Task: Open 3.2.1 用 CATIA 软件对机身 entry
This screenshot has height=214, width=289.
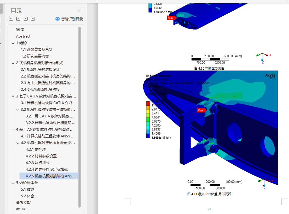Action: click(x=50, y=116)
